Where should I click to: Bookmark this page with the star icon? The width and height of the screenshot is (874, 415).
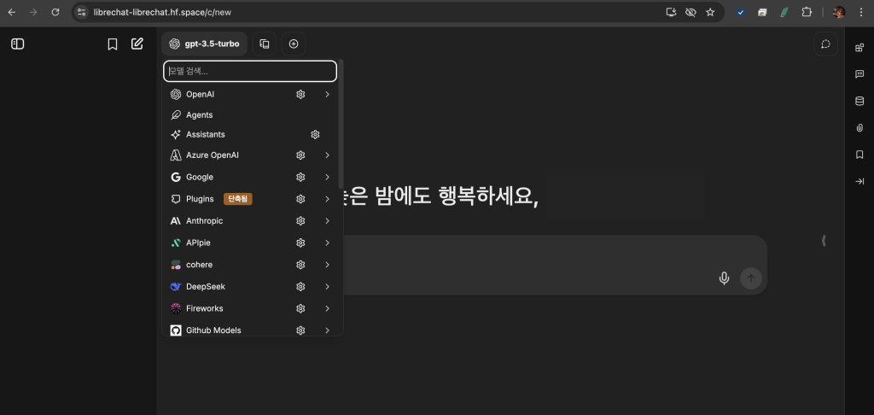pyautogui.click(x=710, y=12)
